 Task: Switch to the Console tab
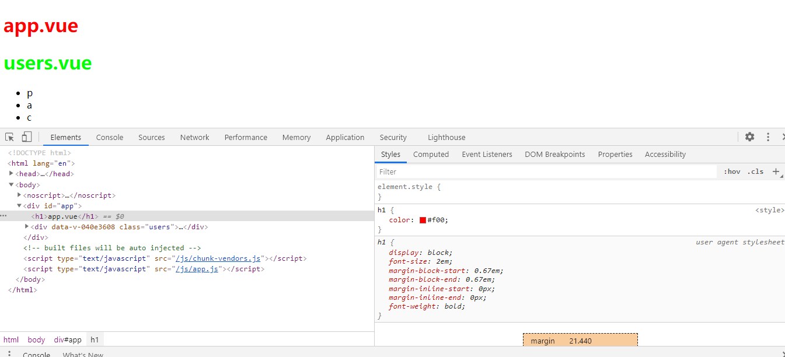tap(110, 138)
